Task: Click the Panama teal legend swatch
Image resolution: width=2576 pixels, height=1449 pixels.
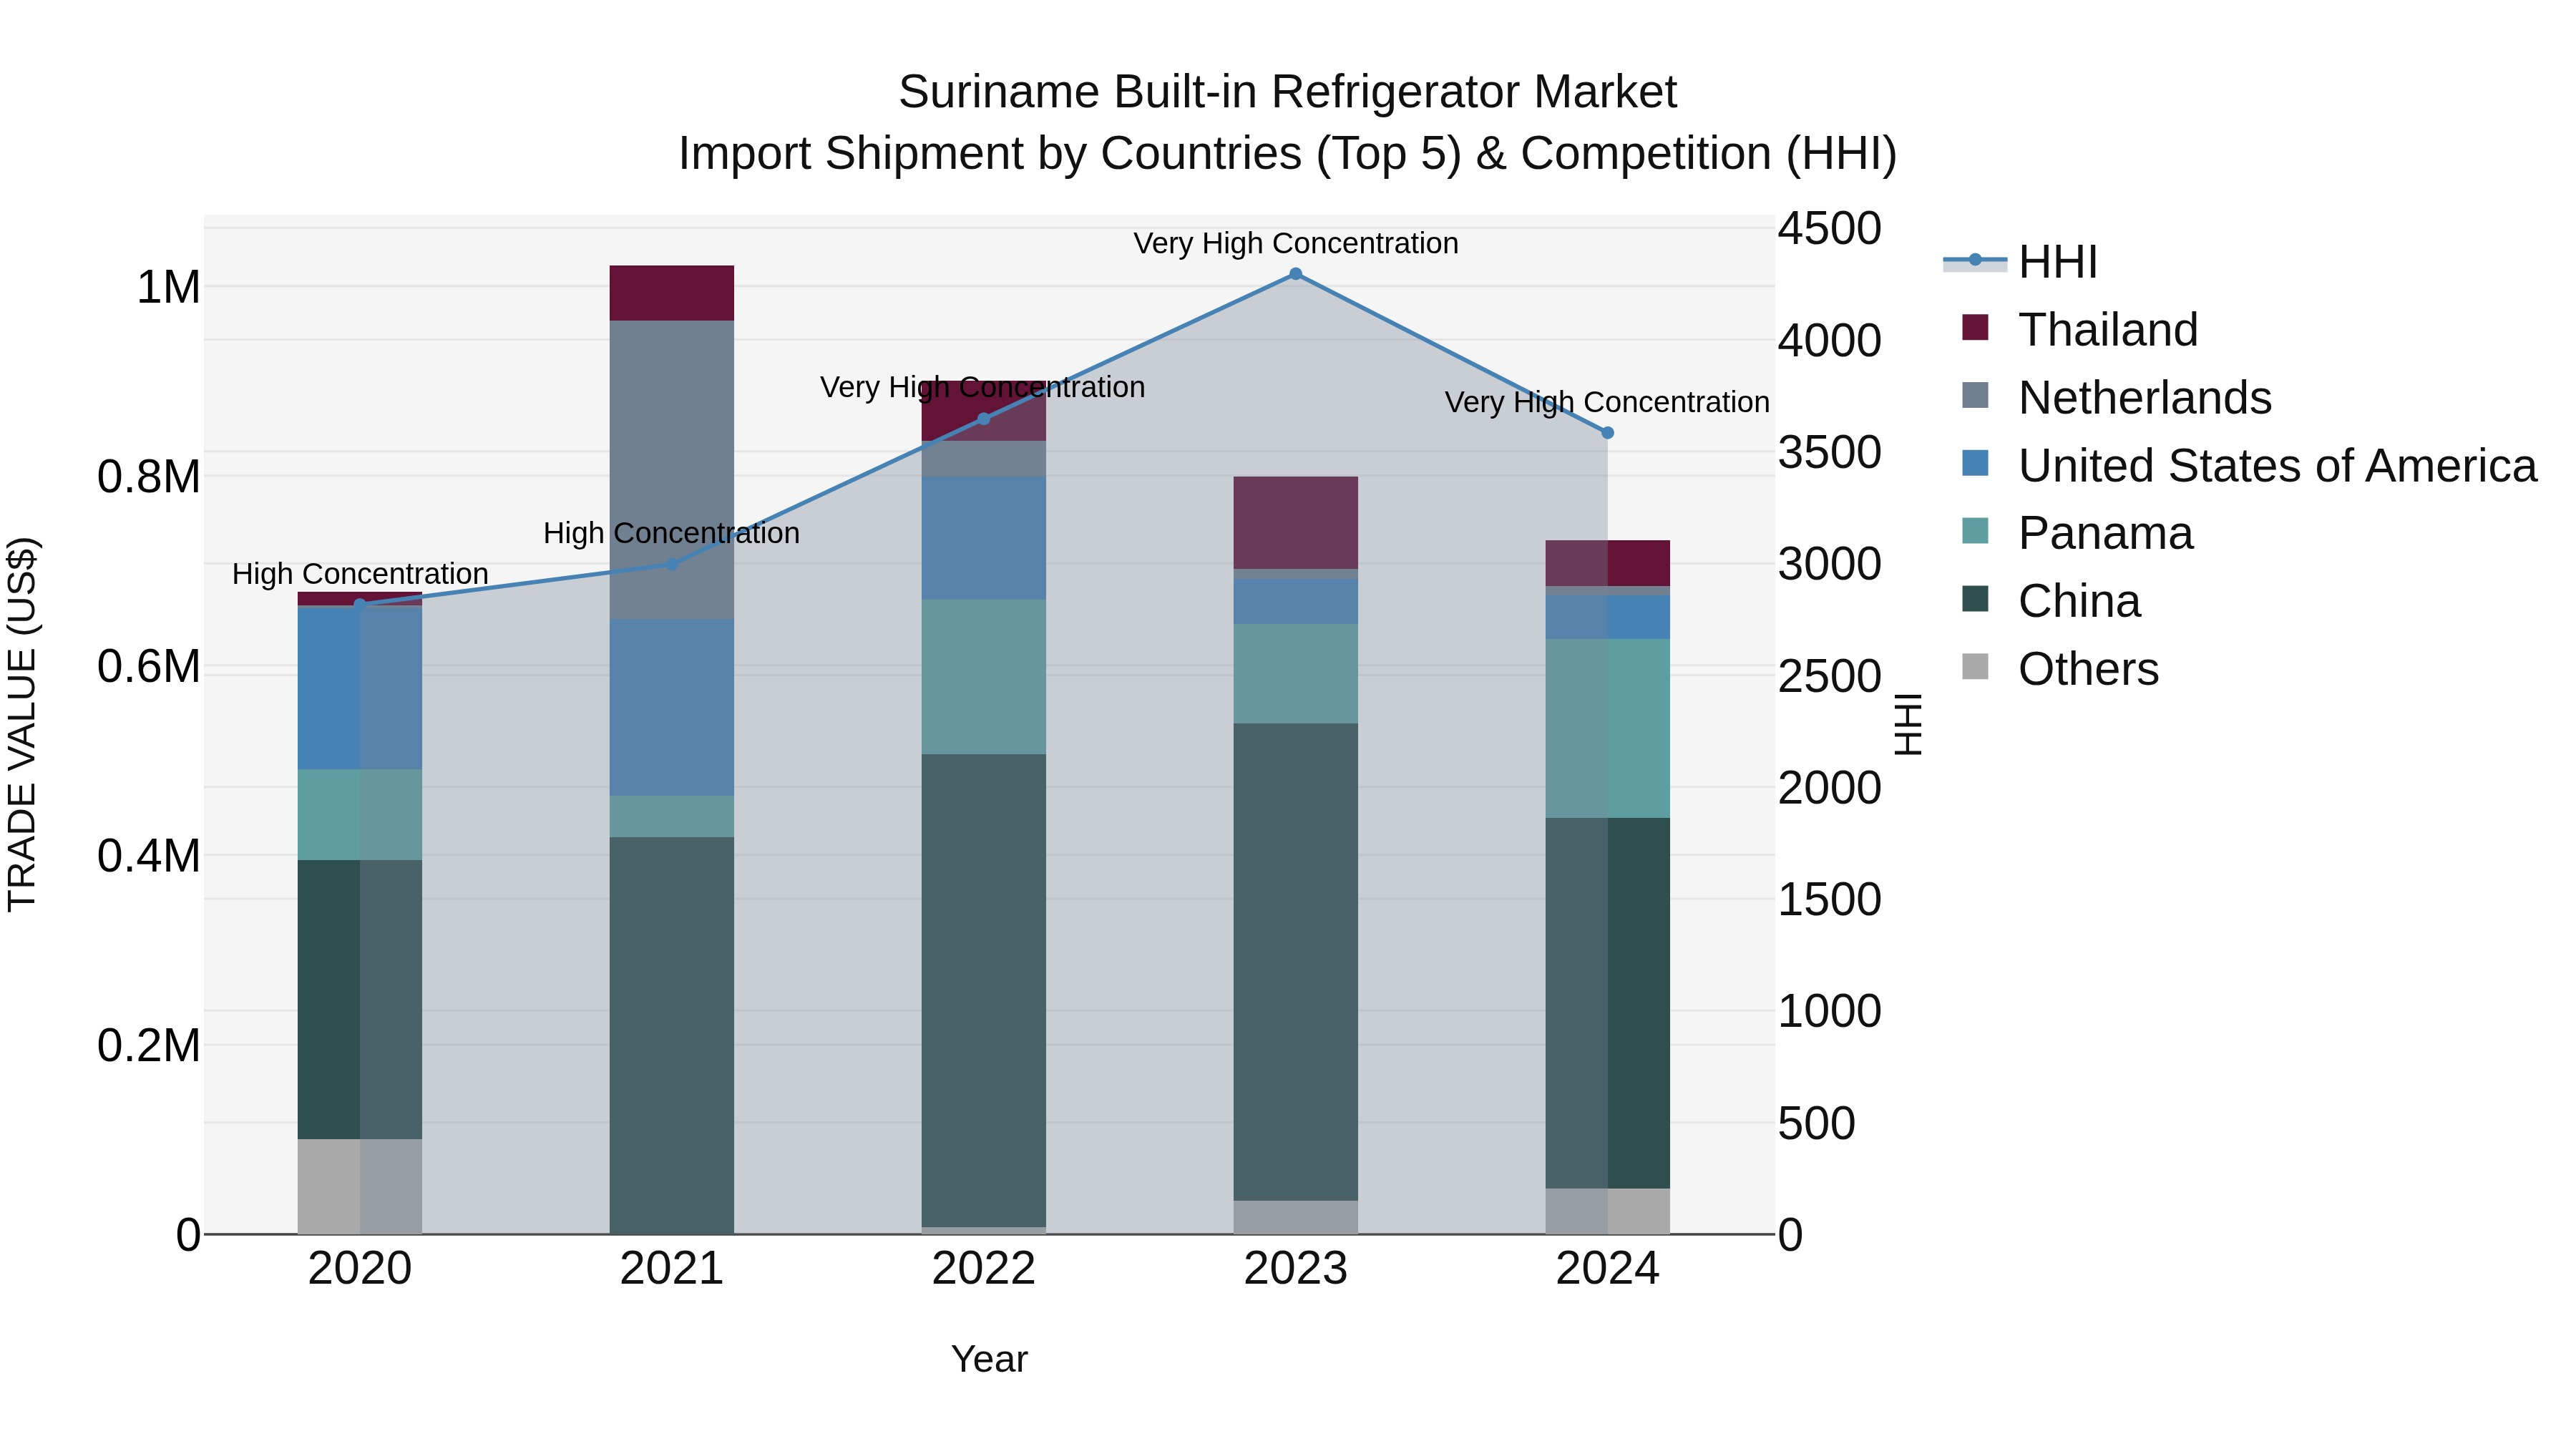Action: [x=1975, y=531]
